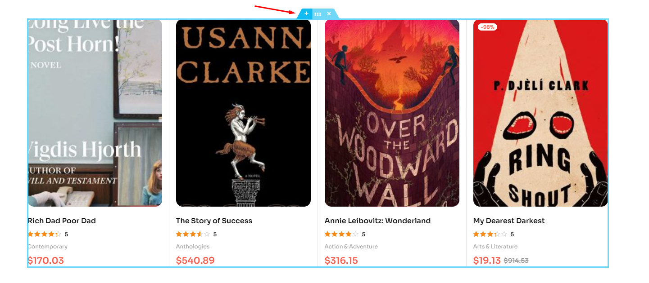Click the Contemporary category link

[48, 247]
